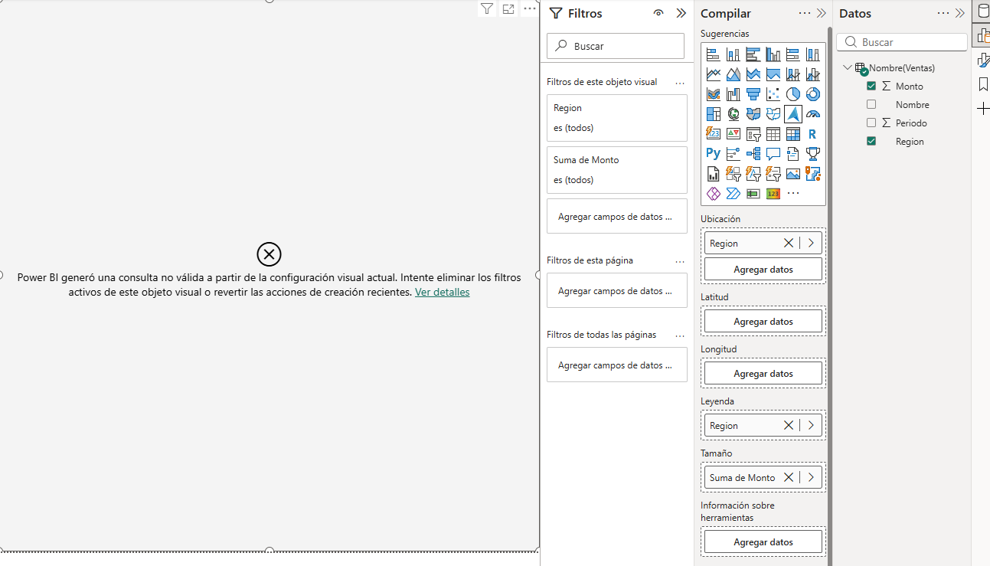990x566 pixels.
Task: Collapse the Filtros pane with double chevron
Action: [x=681, y=13]
